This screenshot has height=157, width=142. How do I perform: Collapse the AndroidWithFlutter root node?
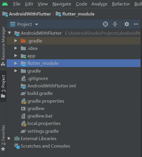(10, 33)
